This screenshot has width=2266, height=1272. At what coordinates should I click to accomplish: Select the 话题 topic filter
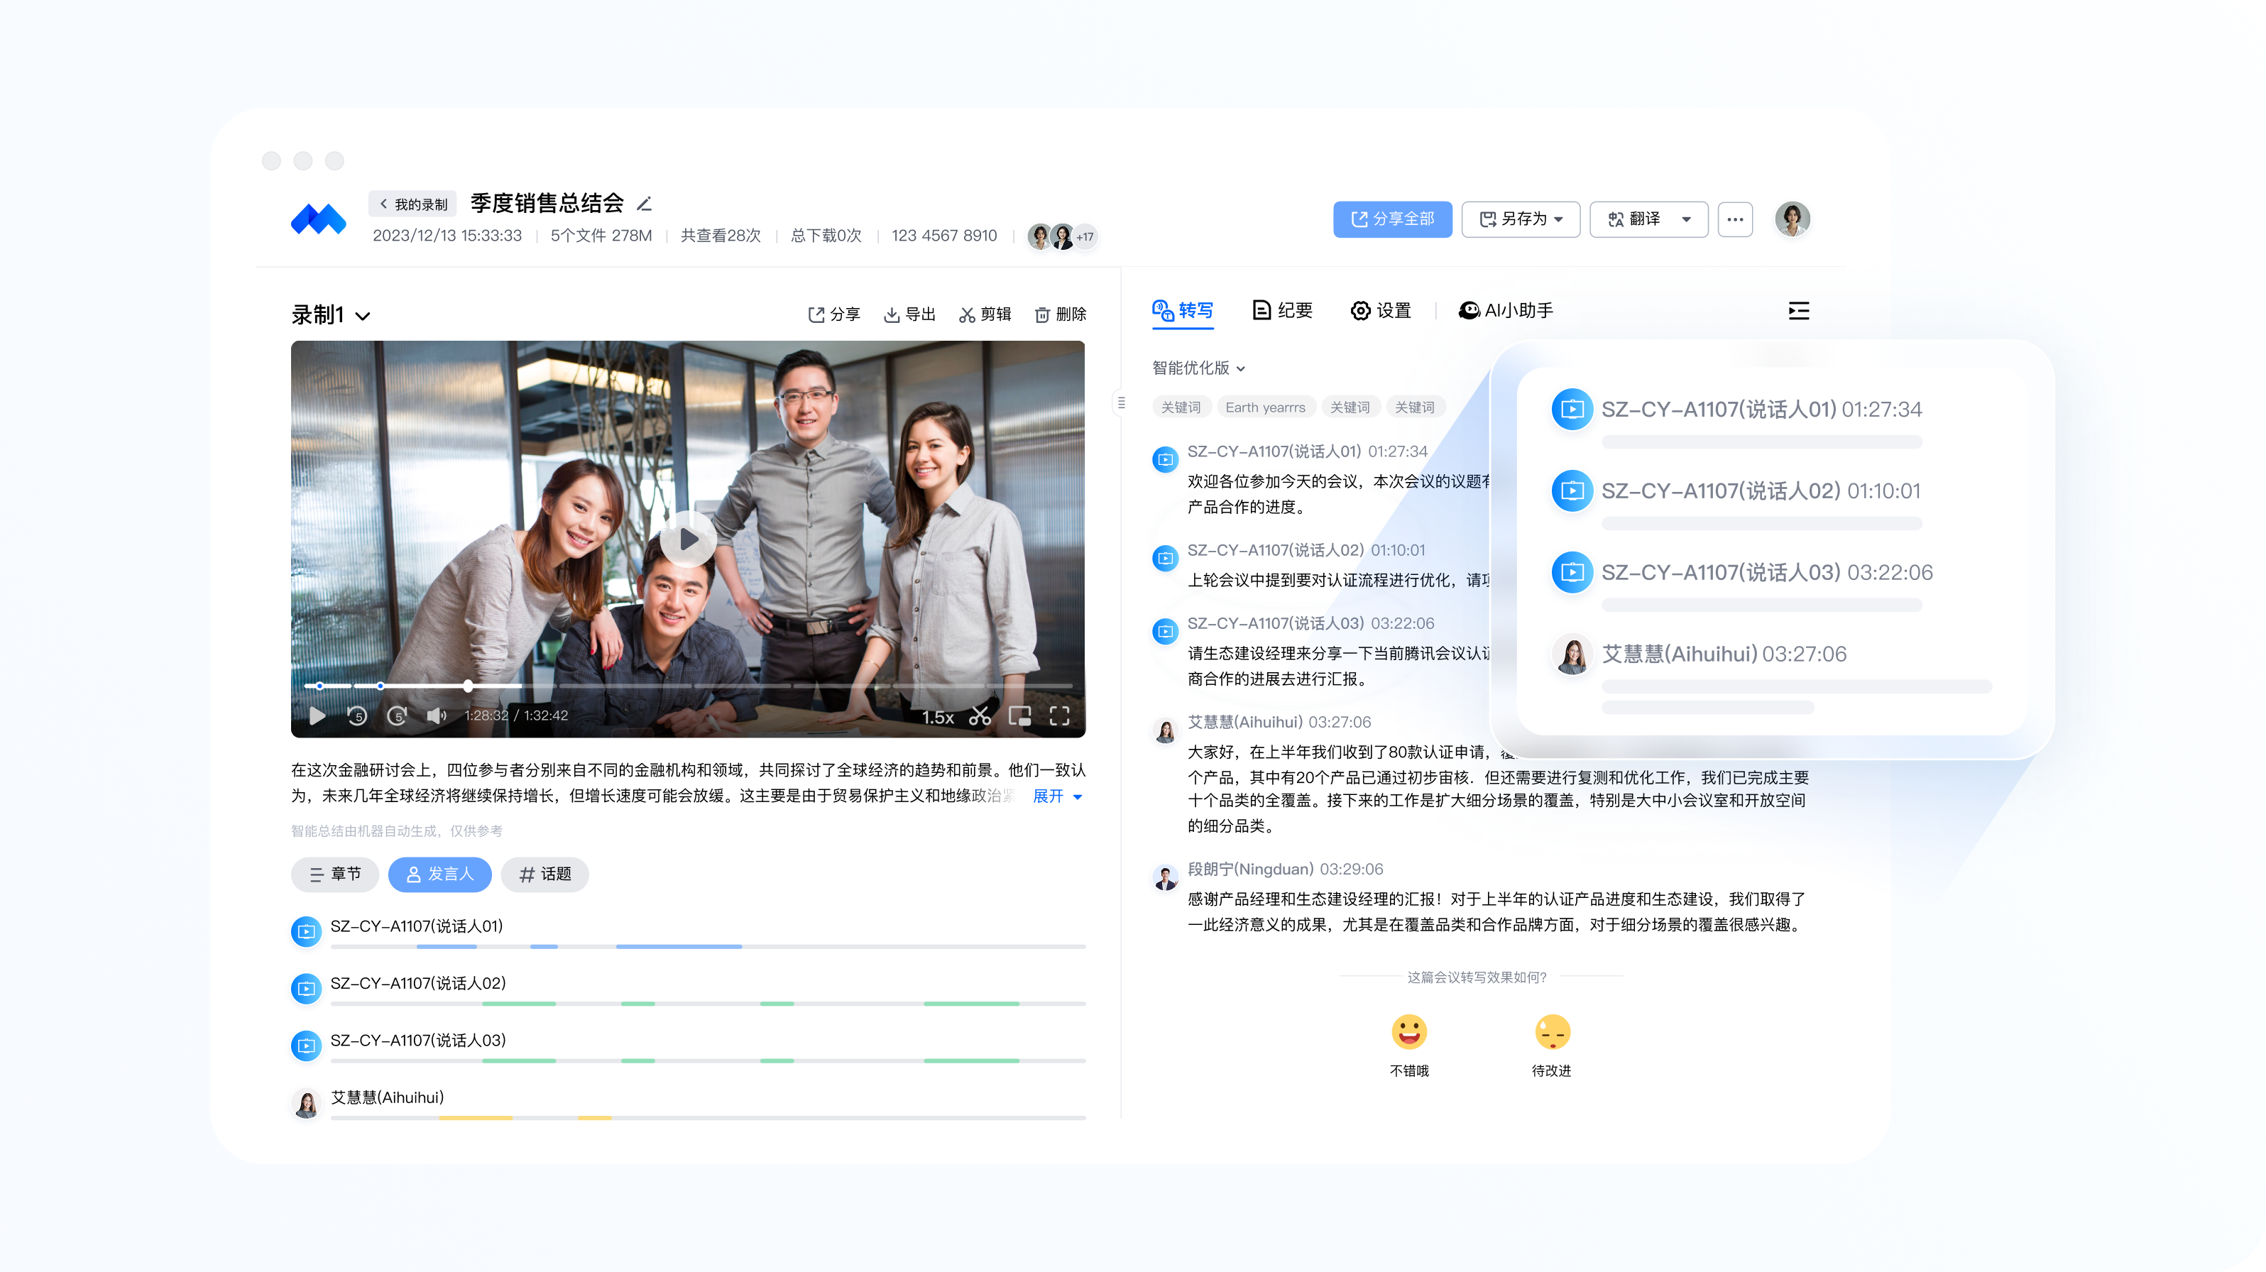click(544, 874)
